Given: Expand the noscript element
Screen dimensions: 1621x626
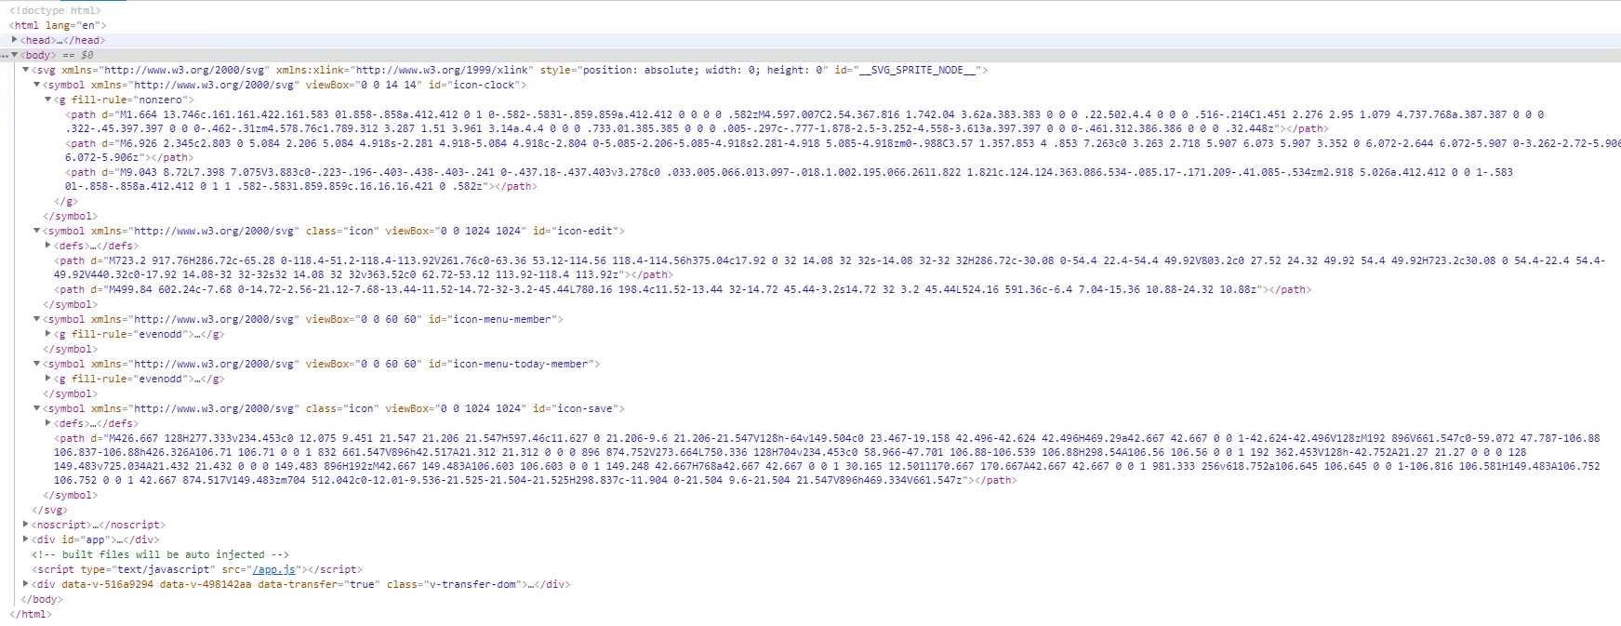Looking at the screenshot, I should [25, 525].
